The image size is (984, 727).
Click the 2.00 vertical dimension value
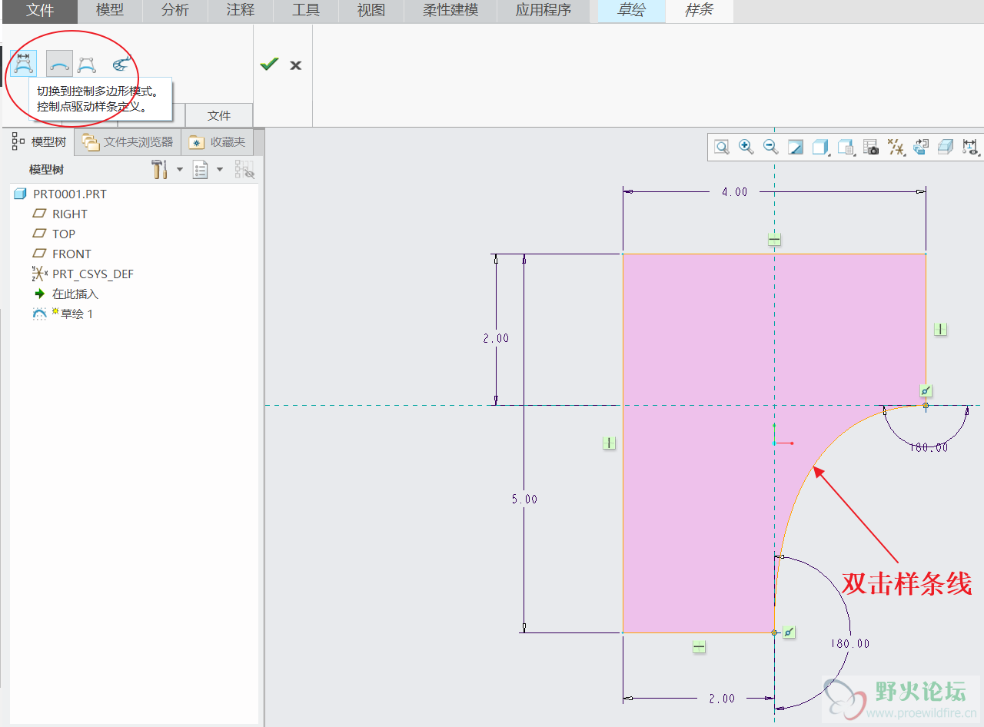496,338
